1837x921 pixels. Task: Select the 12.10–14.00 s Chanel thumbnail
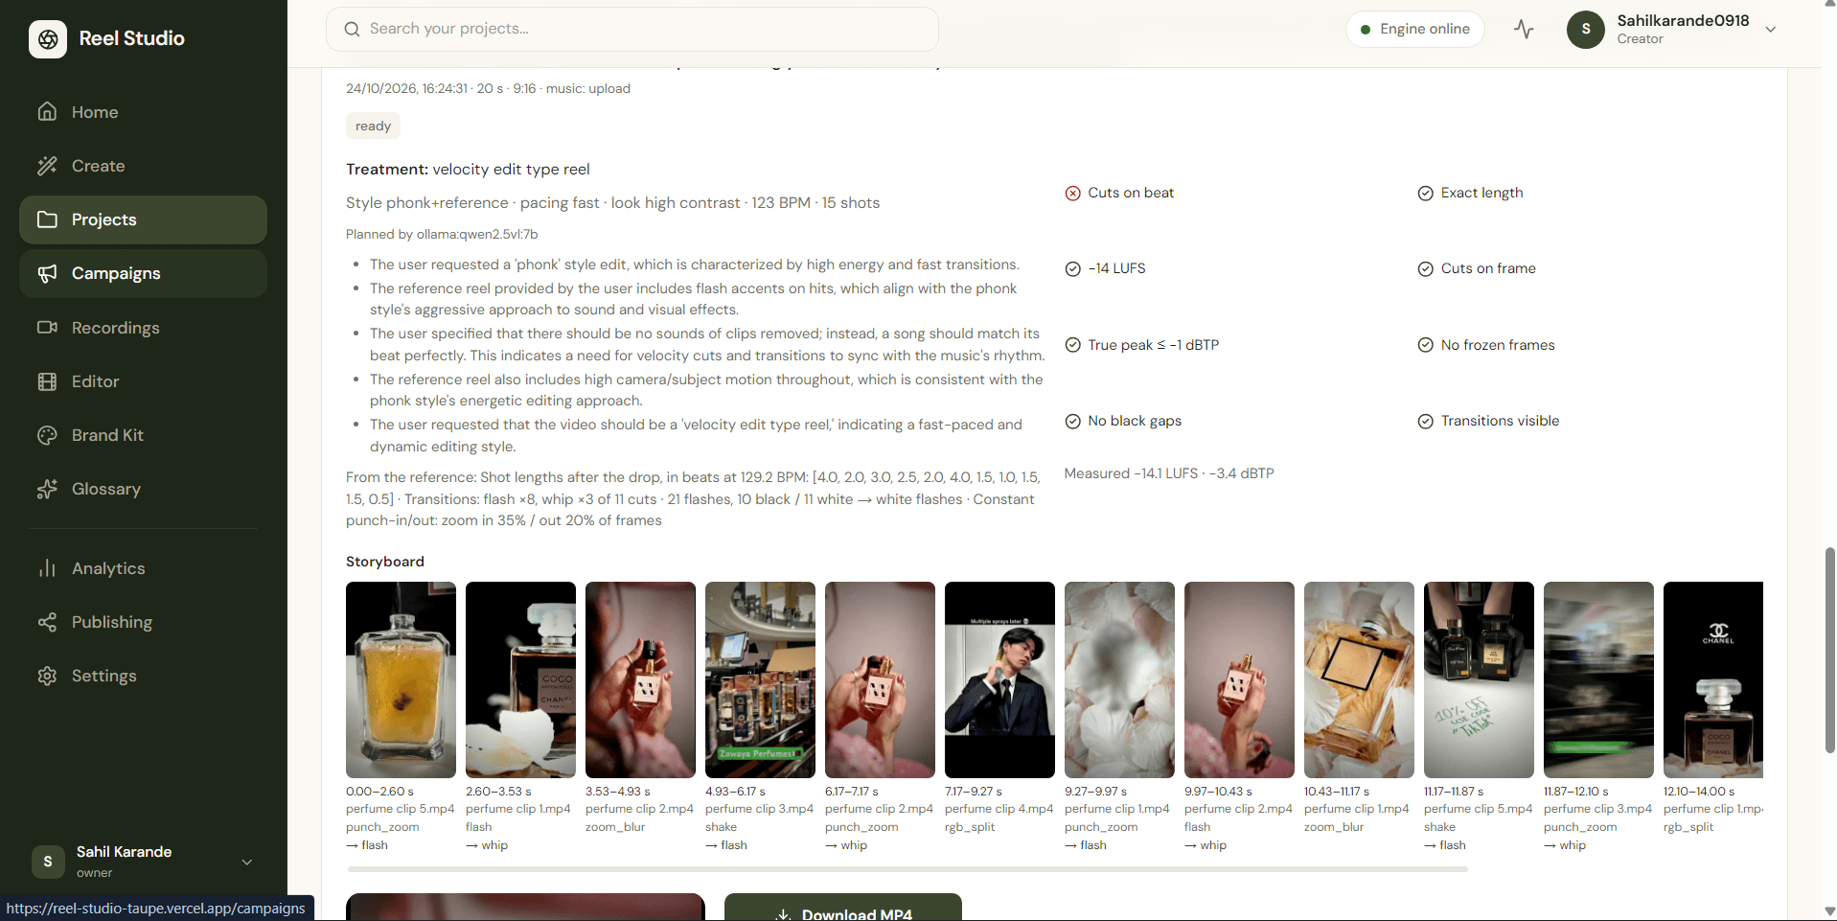click(x=1713, y=679)
